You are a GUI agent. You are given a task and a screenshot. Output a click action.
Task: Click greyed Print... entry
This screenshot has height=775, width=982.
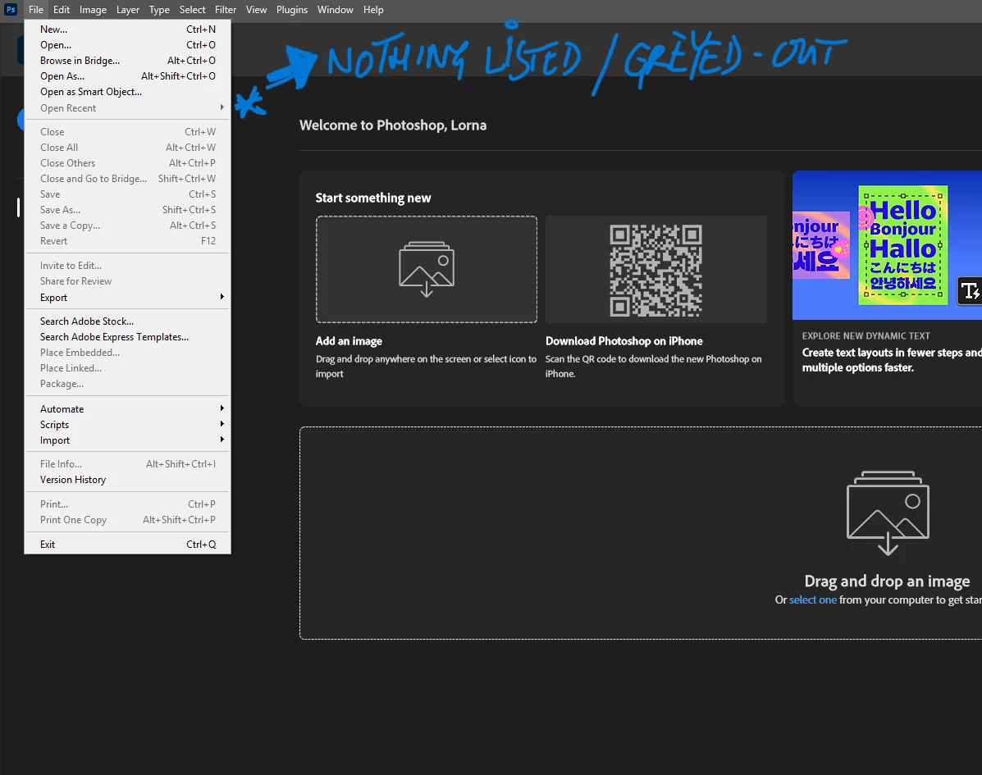[128, 504]
